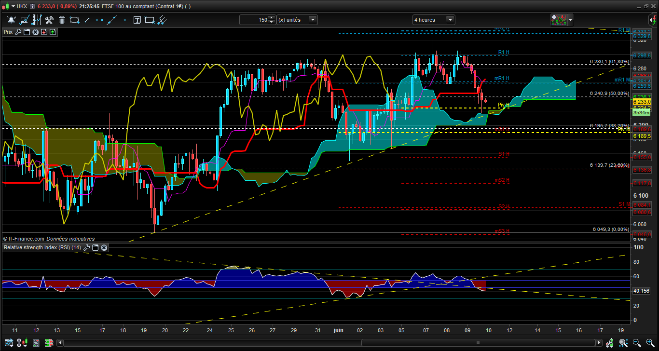Screen dimensions: 659x351
Task: Click the window icon in Prix panel
Action: click(x=27, y=32)
